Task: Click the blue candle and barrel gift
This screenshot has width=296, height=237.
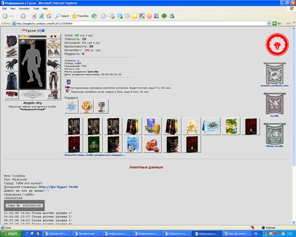Action: pos(153,126)
